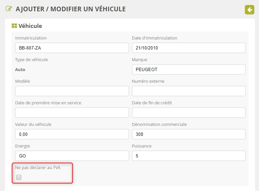Click the Valeur du véhicule amount field
Viewport: 259px width, 191px height.
pos(72,134)
